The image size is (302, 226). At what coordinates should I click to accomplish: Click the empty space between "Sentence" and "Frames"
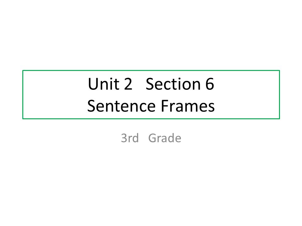158,106
